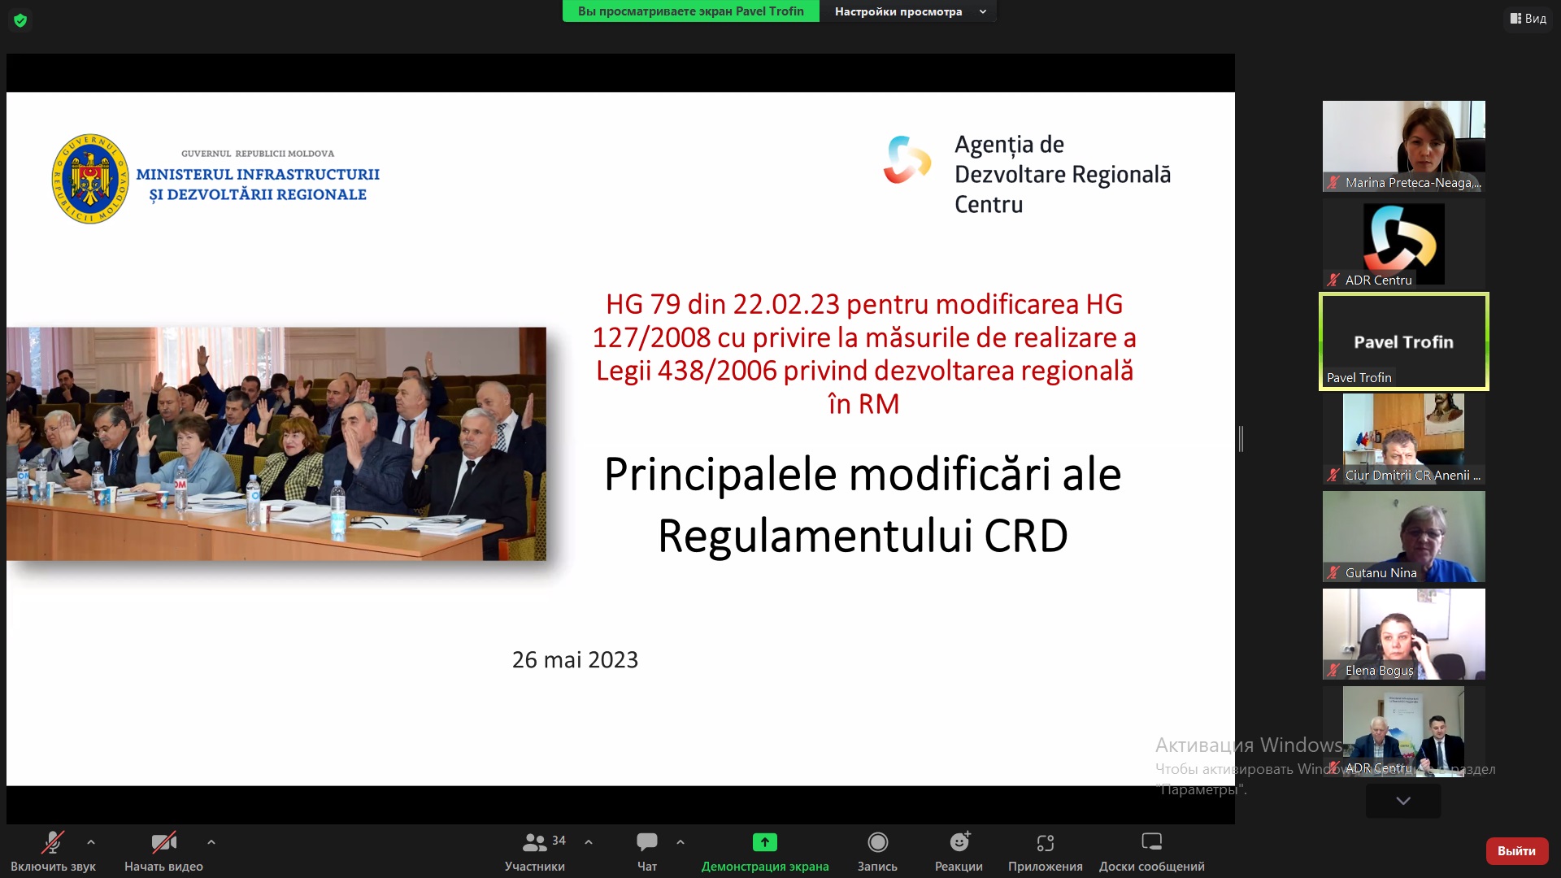
Task: Click the green Share Screen icon
Action: (x=764, y=842)
